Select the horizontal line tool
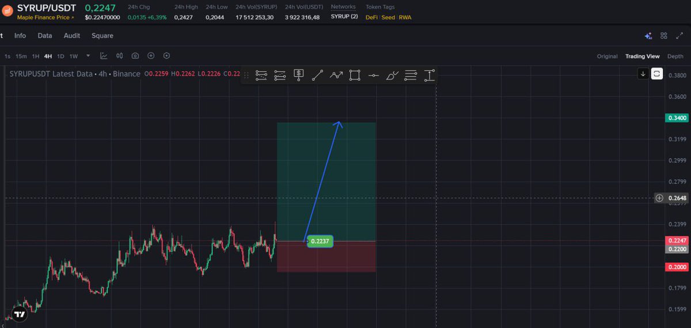This screenshot has height=328, width=691. [373, 75]
